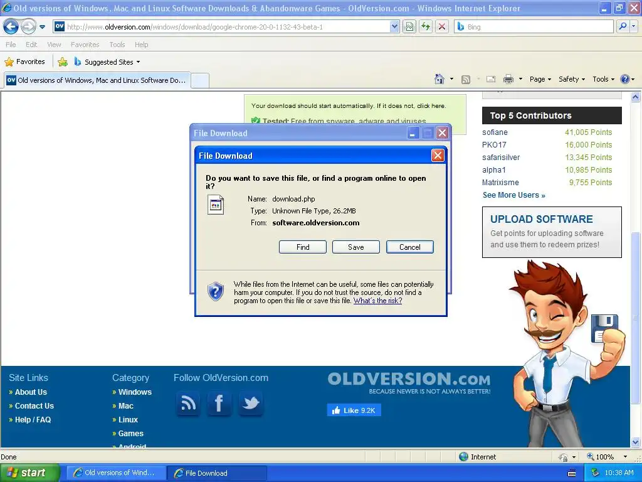642x482 pixels.
Task: Open the Edit menu
Action: coord(31,45)
